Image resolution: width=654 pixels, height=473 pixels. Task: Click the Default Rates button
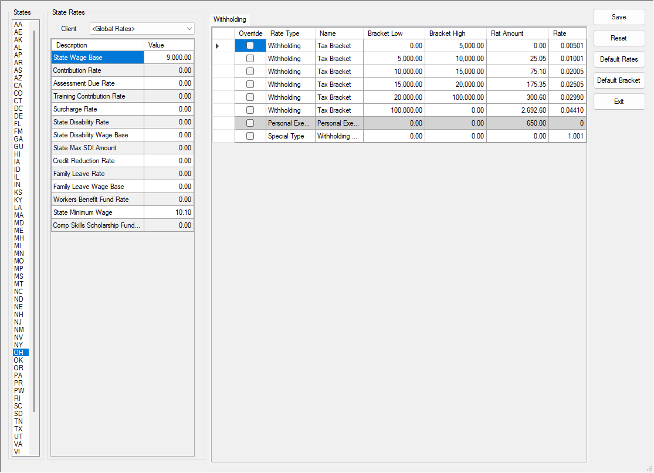click(619, 59)
